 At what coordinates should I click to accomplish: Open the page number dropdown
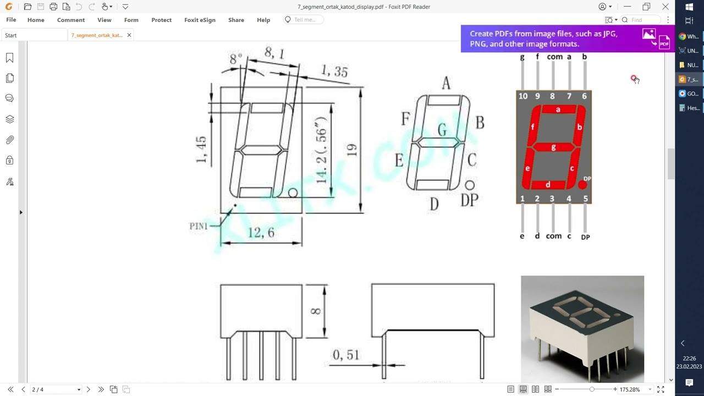pyautogui.click(x=79, y=389)
